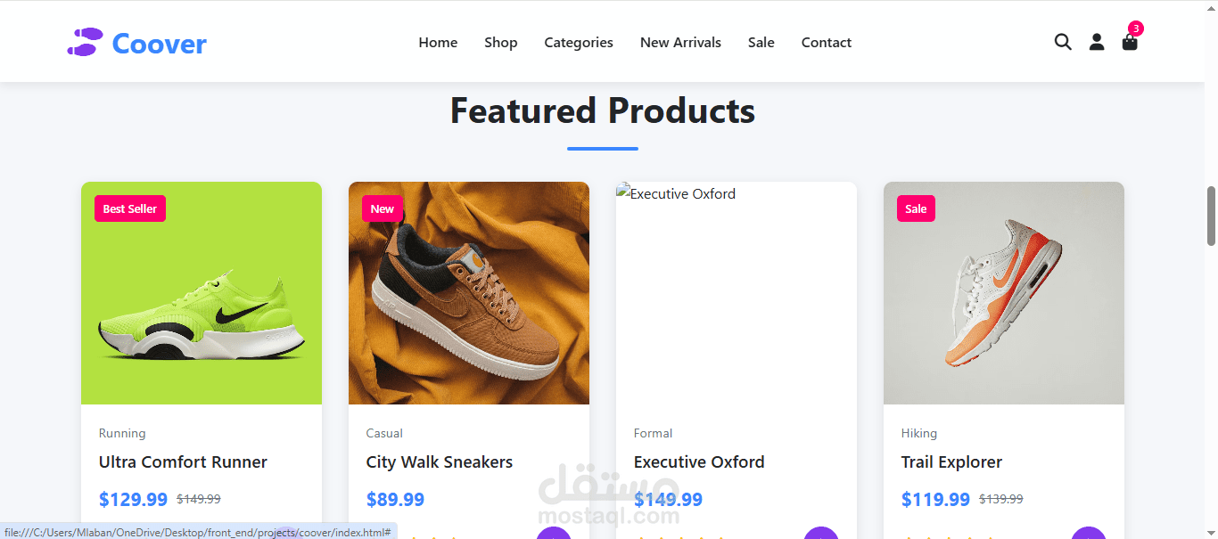This screenshot has width=1218, height=539.
Task: Open the Categories menu item
Action: point(579,42)
